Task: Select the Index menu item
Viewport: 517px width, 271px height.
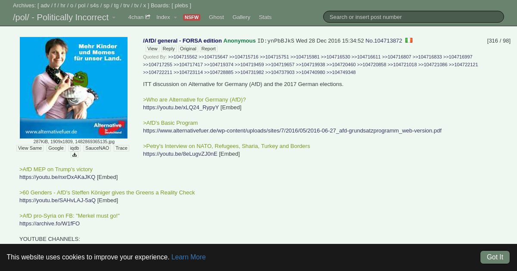Action: [163, 17]
